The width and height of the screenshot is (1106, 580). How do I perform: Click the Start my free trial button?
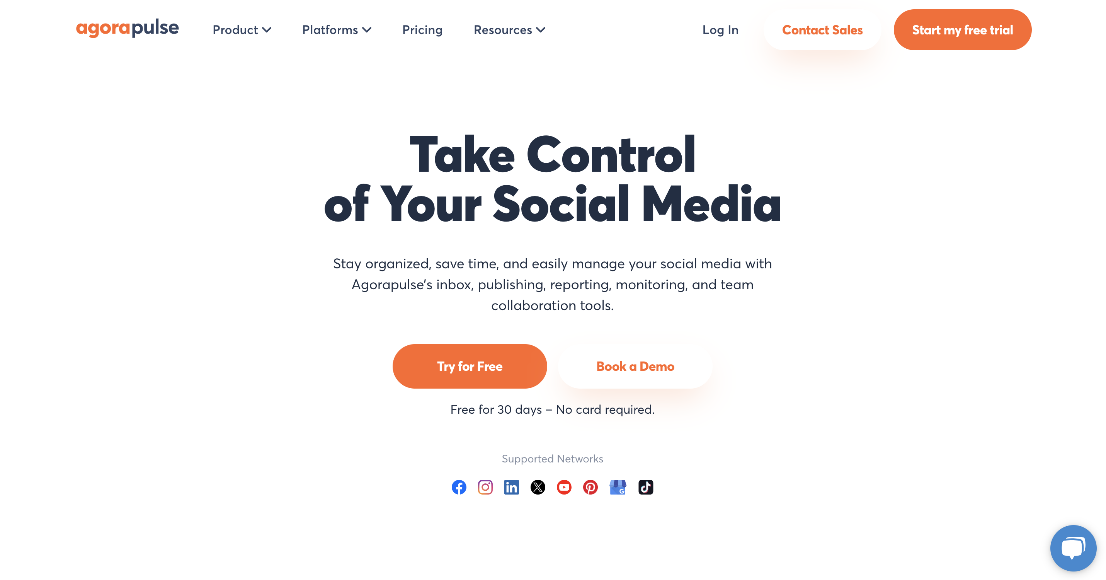coord(963,30)
